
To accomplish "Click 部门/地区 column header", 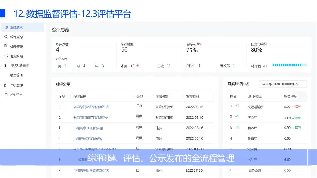I will [254, 97].
